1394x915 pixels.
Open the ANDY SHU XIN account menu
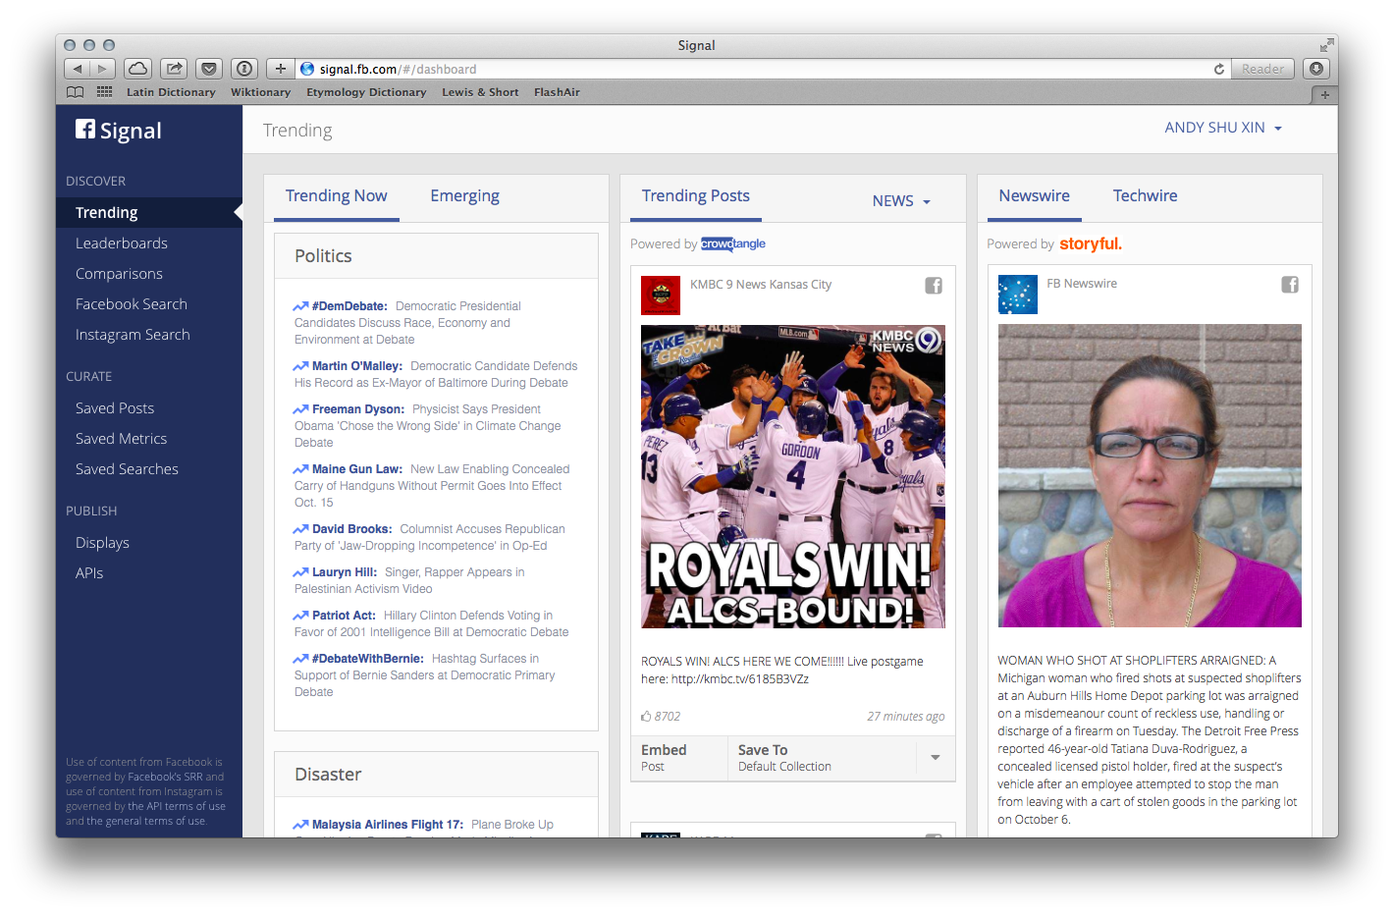pyautogui.click(x=1223, y=128)
